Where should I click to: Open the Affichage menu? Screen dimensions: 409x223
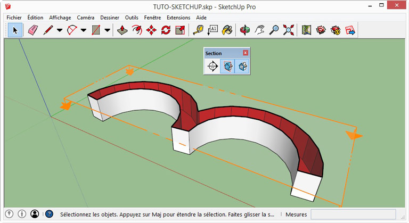[x=60, y=18]
